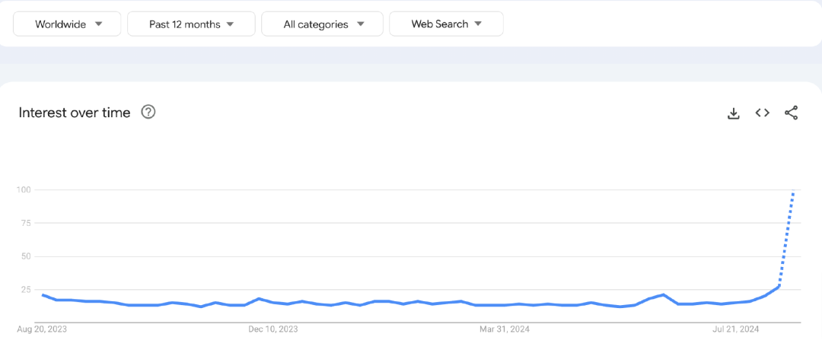Click the Interest over time heading
The image size is (822, 356).
coord(75,113)
